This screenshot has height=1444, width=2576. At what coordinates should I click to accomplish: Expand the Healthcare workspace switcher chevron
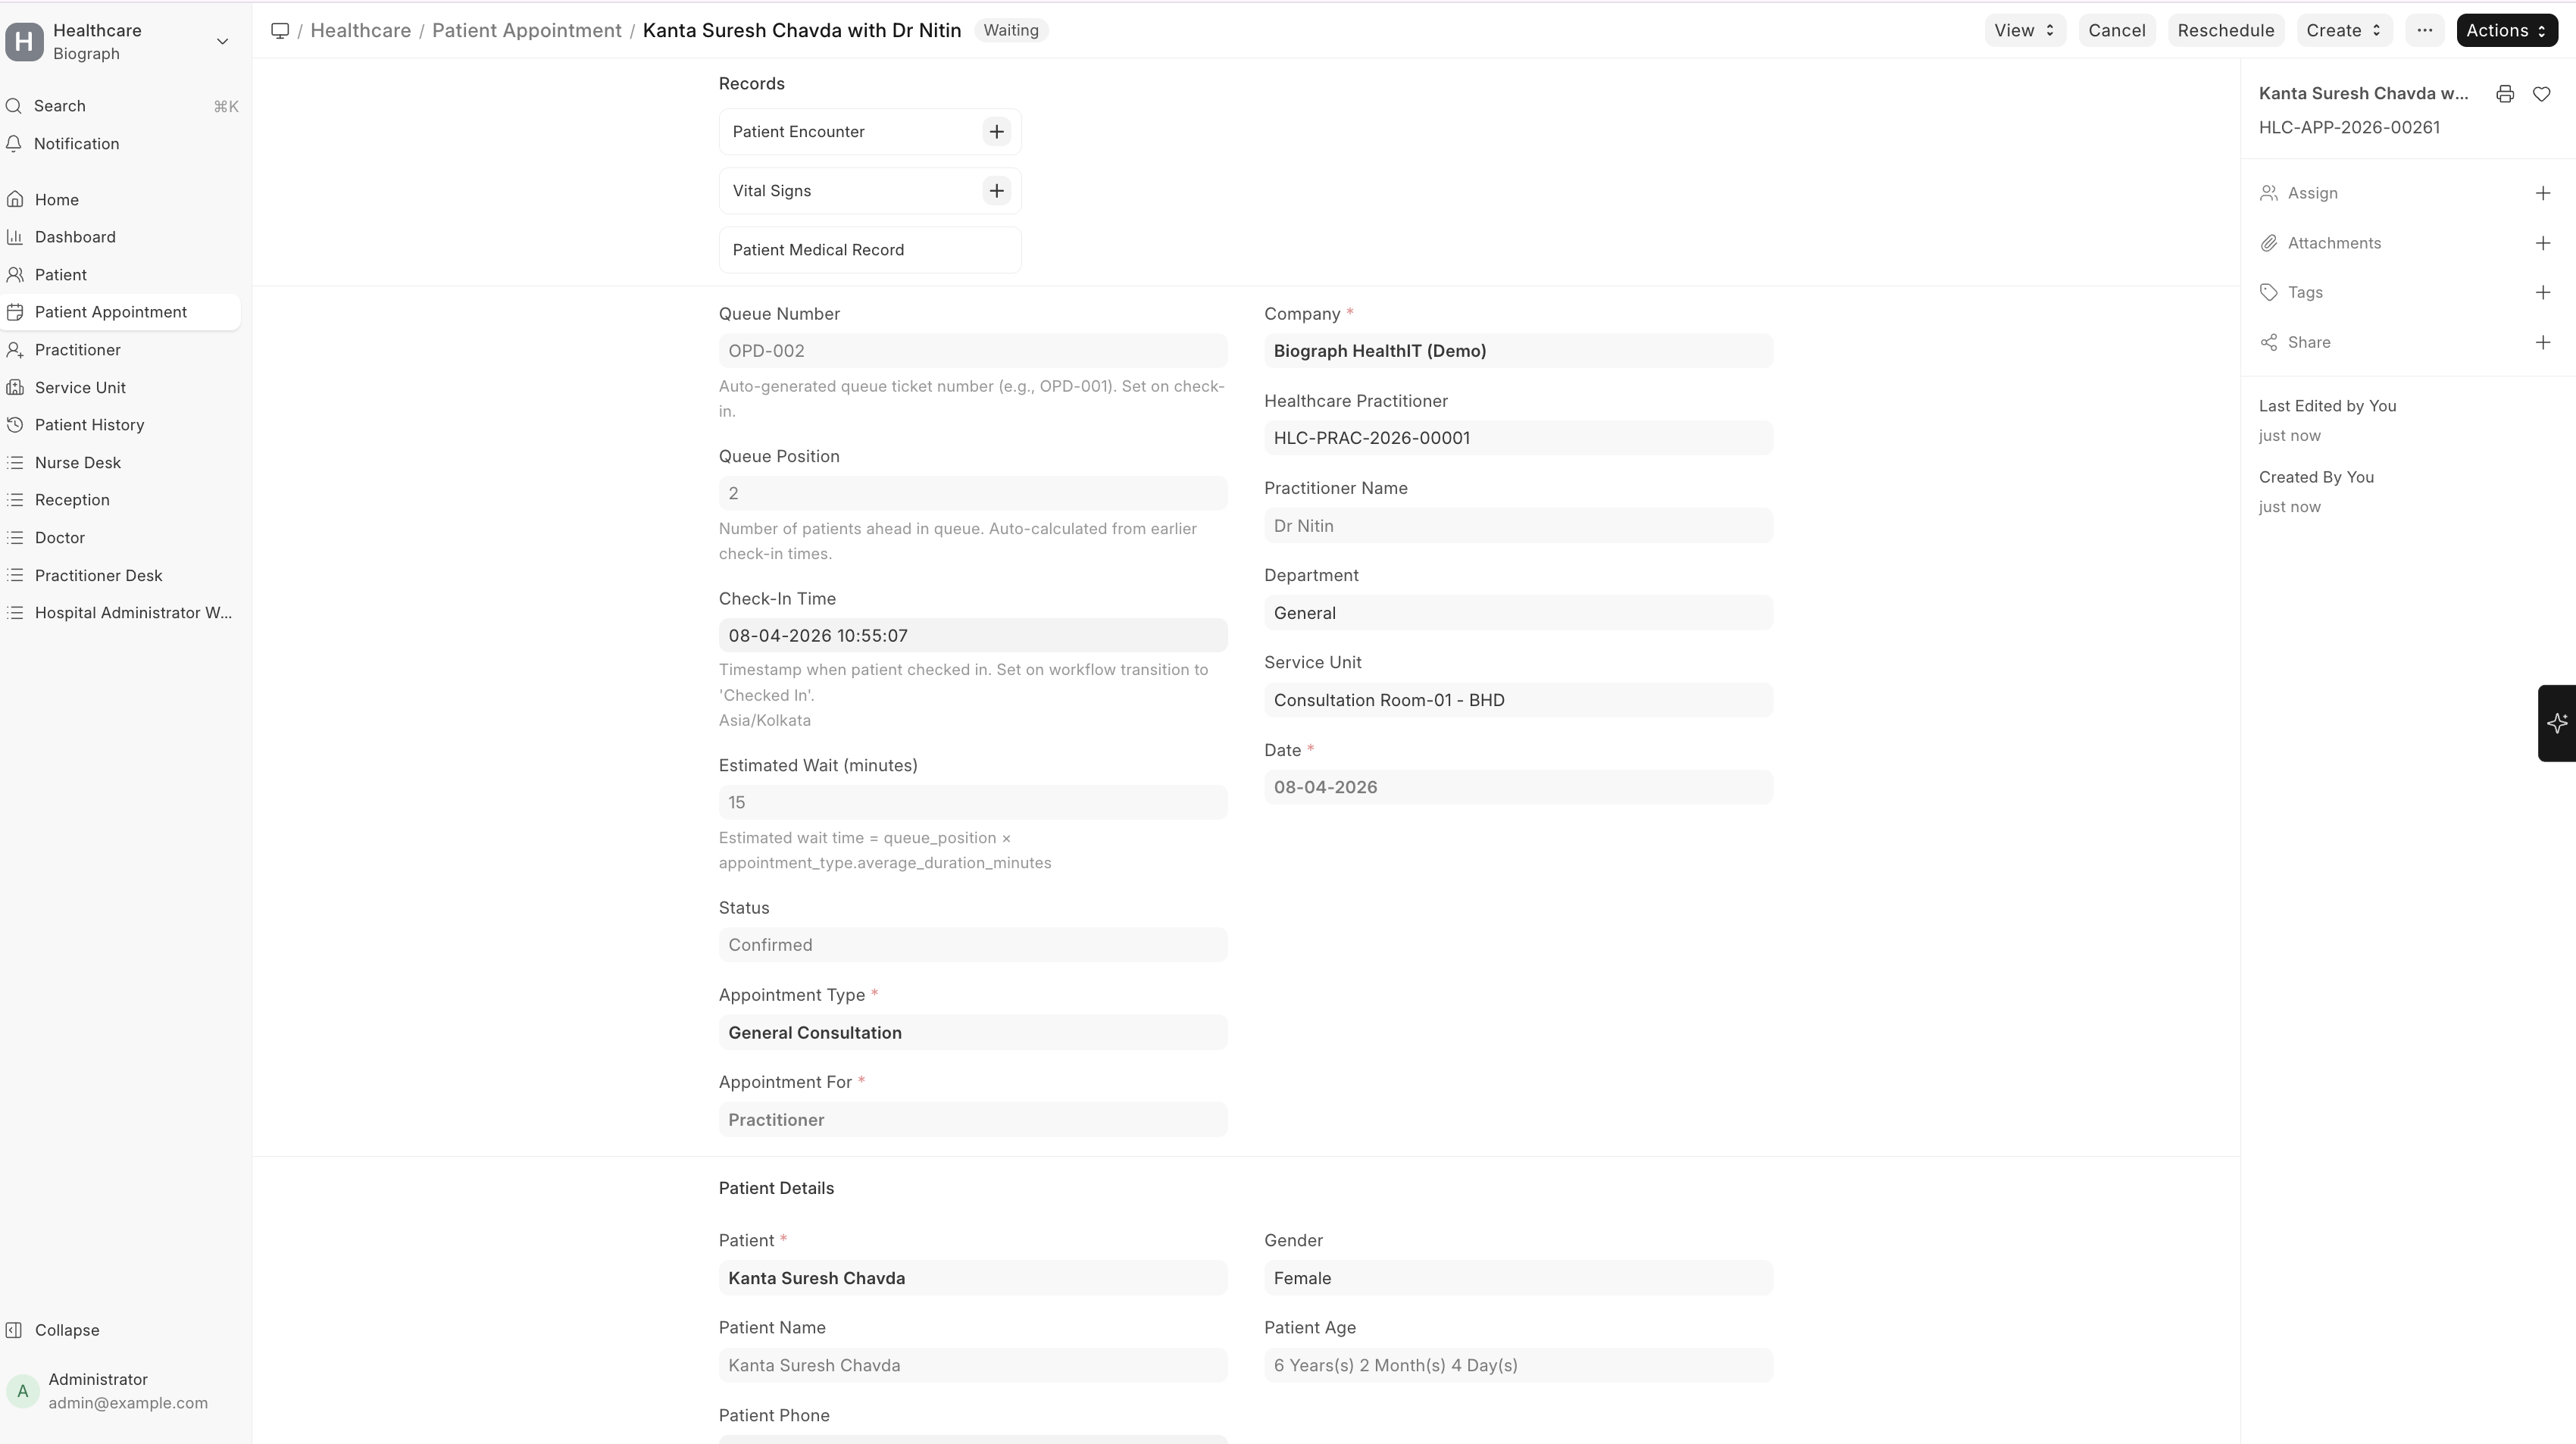coord(222,42)
